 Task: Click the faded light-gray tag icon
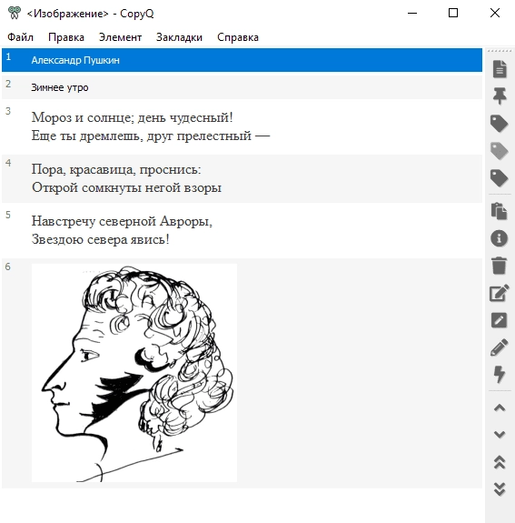click(499, 151)
